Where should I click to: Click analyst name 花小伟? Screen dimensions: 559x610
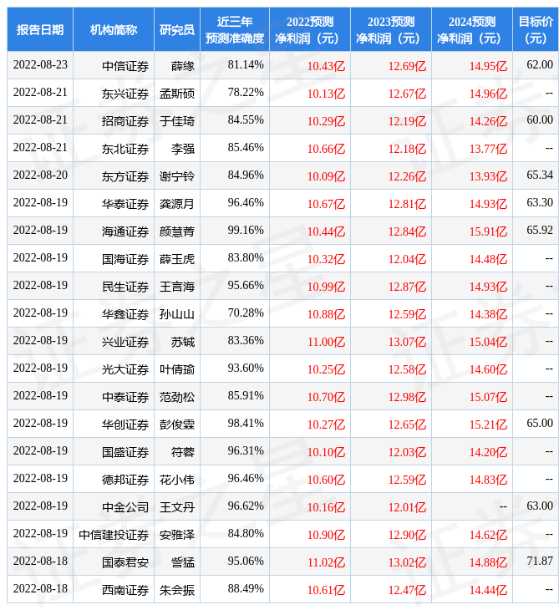coord(177,480)
